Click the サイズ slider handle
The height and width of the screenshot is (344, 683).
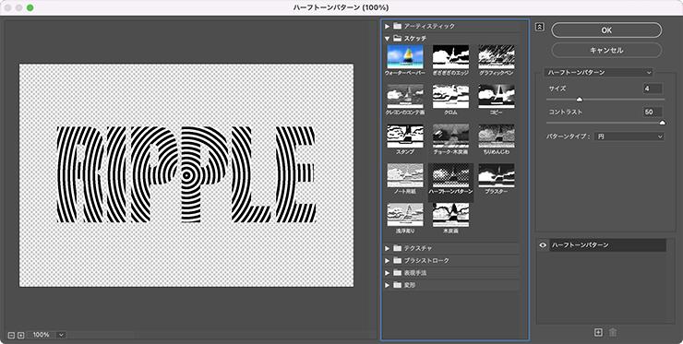point(580,100)
